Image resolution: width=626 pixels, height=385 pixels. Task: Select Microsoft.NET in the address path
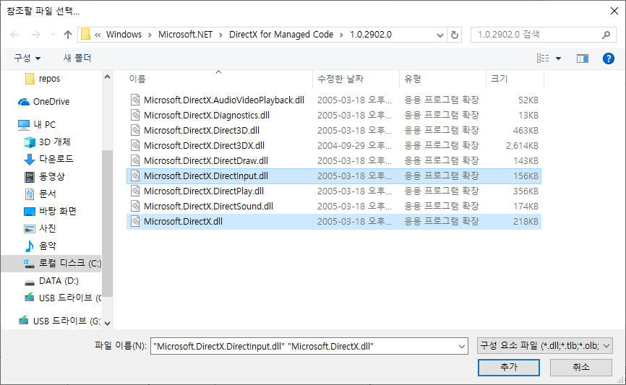185,35
